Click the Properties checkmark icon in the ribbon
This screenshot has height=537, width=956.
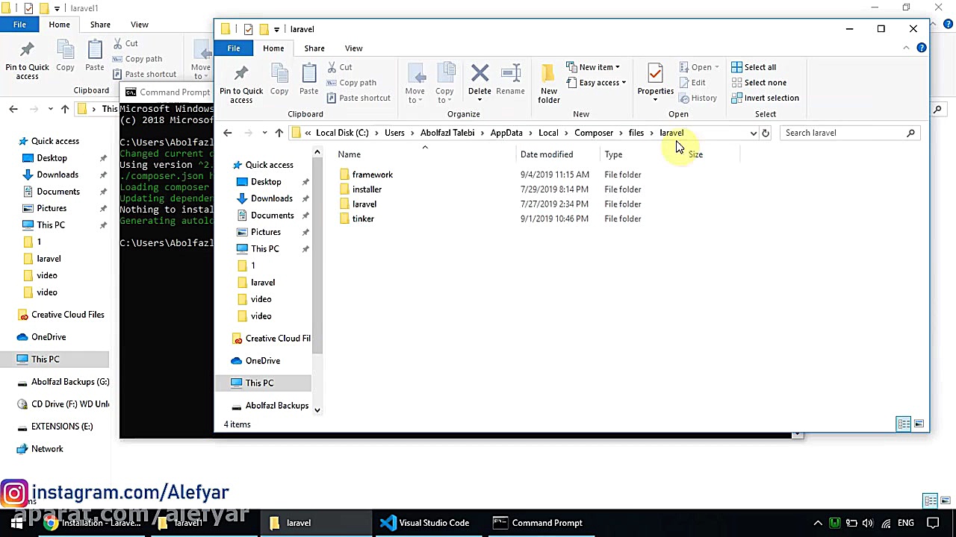click(655, 74)
